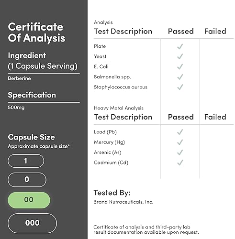Click the Analysis section label

pyautogui.click(x=103, y=22)
